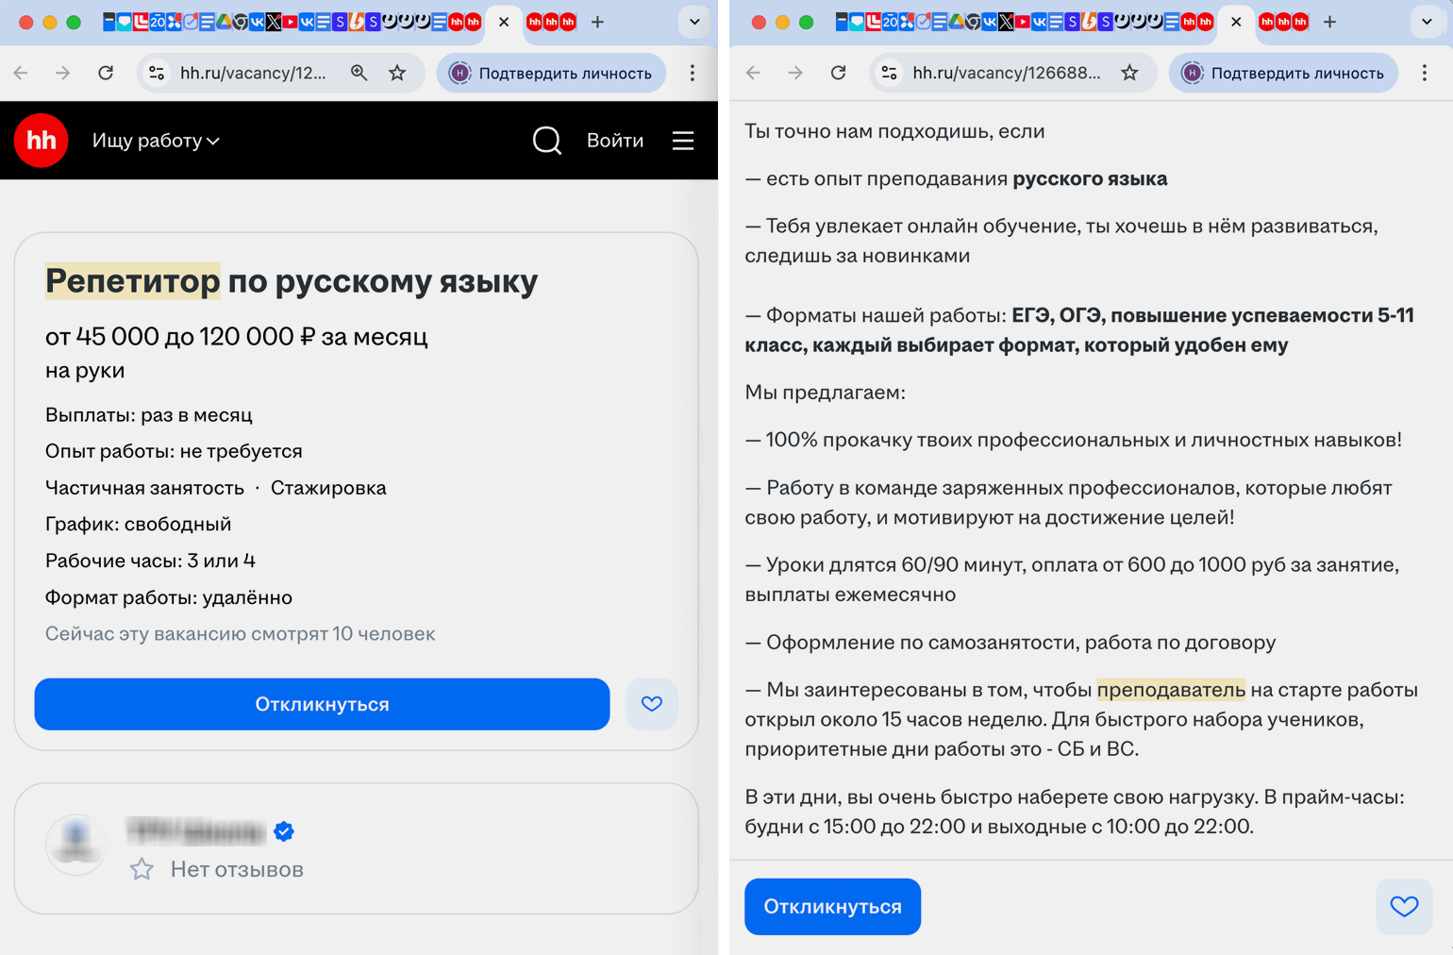Screen dimensions: 1453x955
Task: Bookmark page with star in right address bar
Action: tap(1129, 73)
